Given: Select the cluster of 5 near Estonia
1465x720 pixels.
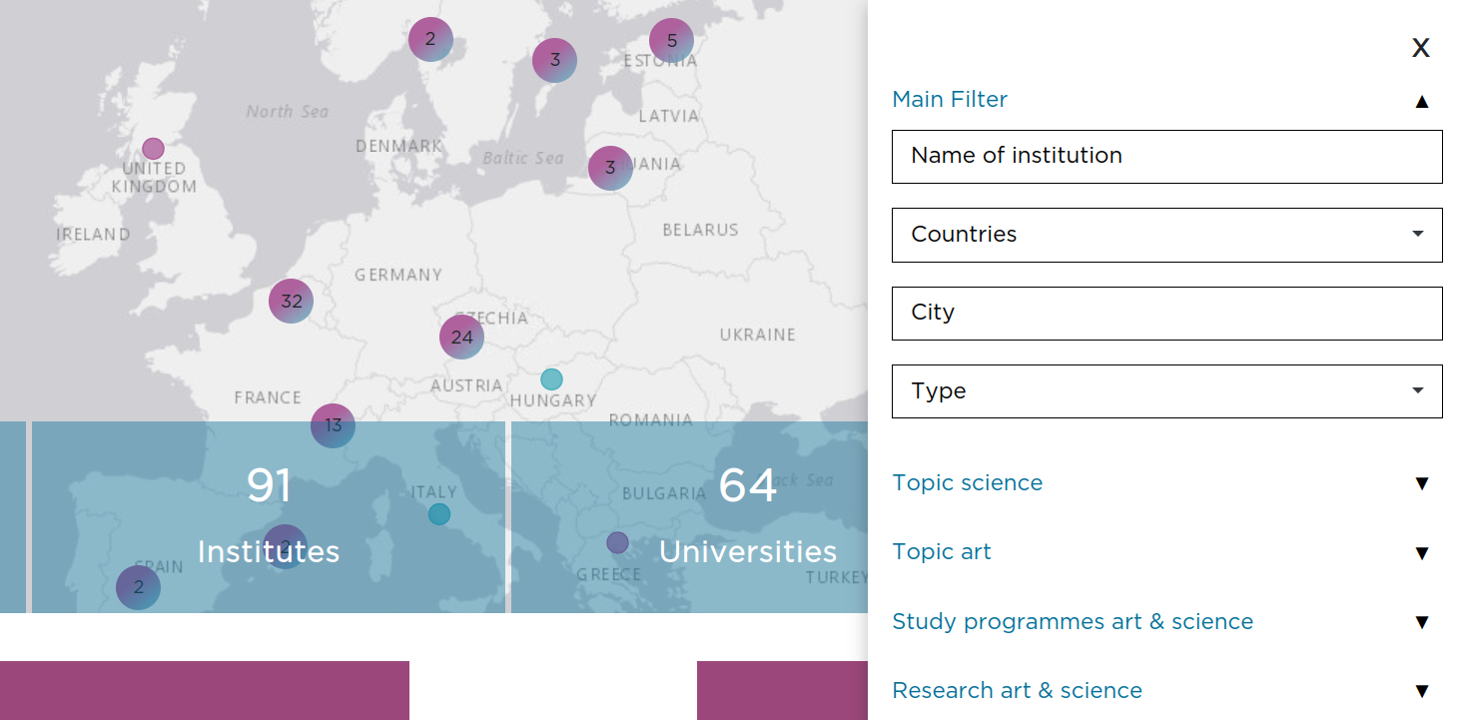Looking at the screenshot, I should 671,39.
